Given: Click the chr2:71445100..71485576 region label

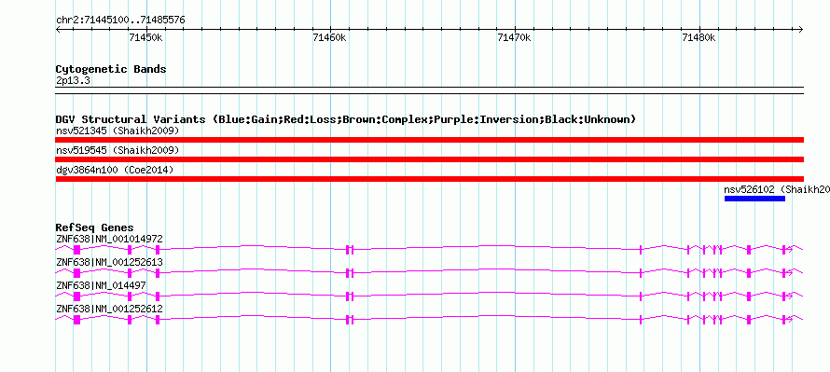Looking at the screenshot, I should [120, 21].
